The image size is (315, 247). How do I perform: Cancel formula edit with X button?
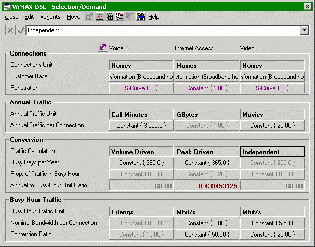tap(10, 30)
